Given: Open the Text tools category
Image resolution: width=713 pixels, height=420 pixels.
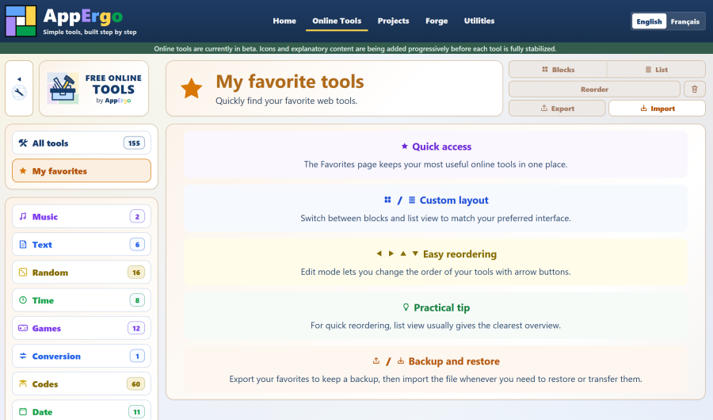Looking at the screenshot, I should click(82, 244).
